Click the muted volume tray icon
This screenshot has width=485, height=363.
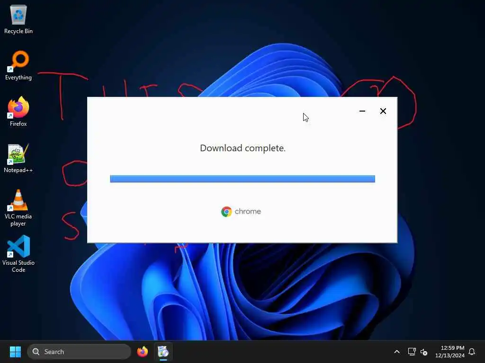tap(424, 352)
